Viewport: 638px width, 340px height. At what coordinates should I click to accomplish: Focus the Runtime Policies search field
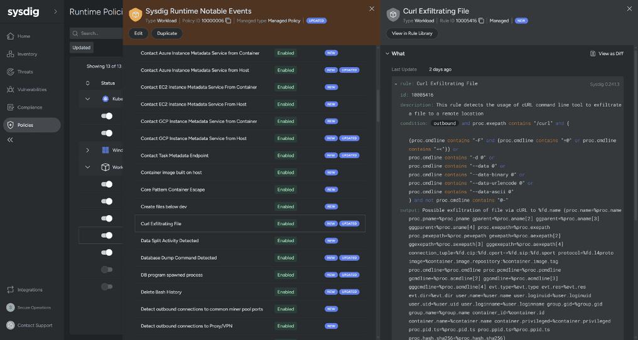[97, 33]
